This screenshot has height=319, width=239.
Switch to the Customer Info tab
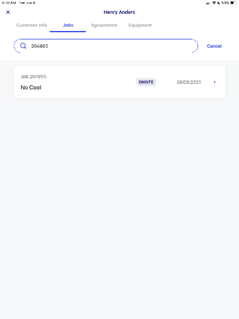pos(32,25)
